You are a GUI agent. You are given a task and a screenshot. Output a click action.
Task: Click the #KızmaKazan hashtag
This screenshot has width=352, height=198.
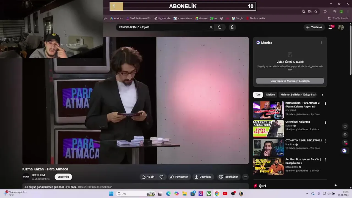click(x=104, y=187)
